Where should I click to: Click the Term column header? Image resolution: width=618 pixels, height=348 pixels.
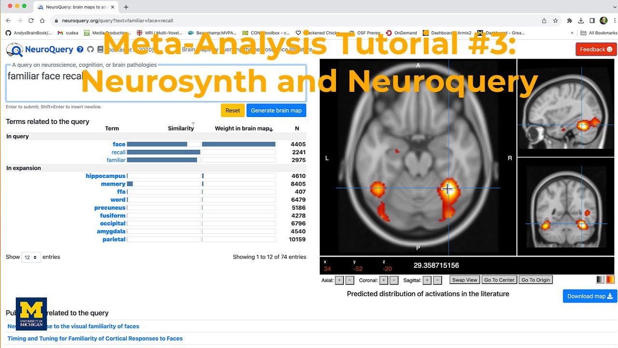(x=112, y=129)
